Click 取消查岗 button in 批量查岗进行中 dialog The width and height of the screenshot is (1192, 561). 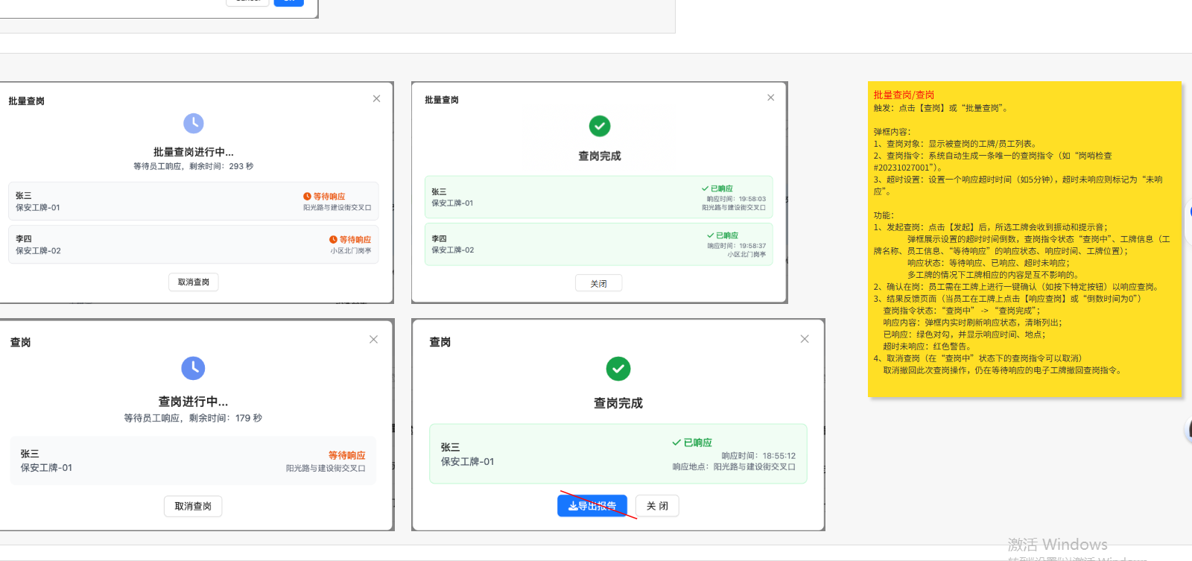click(x=194, y=282)
